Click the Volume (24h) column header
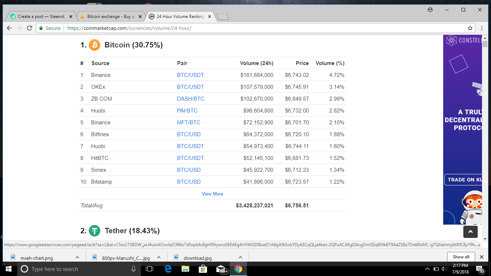This screenshot has height=276, width=491. pos(257,63)
